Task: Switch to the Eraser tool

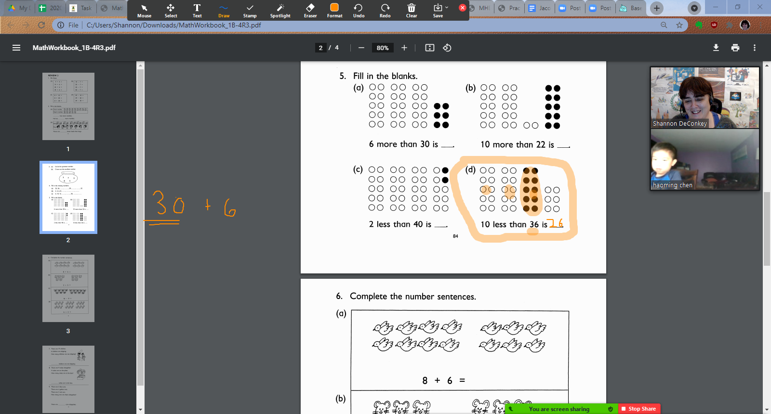Action: pos(310,11)
